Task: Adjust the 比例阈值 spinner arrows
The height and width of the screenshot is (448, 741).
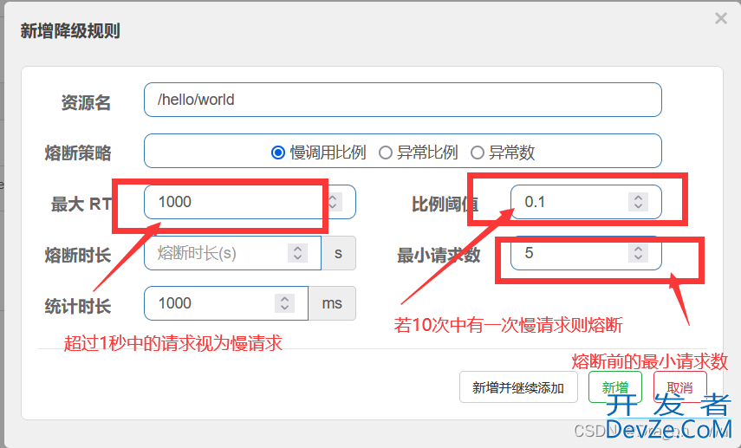Action: 638,202
